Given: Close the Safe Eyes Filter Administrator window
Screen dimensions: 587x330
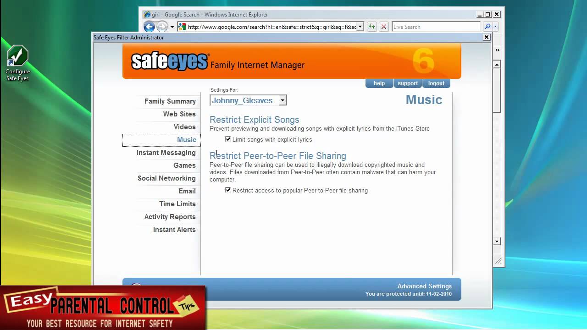Looking at the screenshot, I should pos(487,37).
